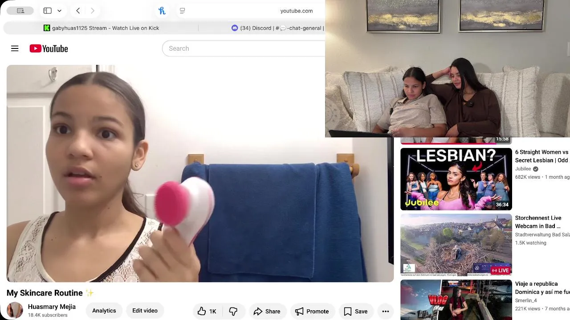Switch to gabyhuas1125 Stream Kick tab

tap(102, 28)
